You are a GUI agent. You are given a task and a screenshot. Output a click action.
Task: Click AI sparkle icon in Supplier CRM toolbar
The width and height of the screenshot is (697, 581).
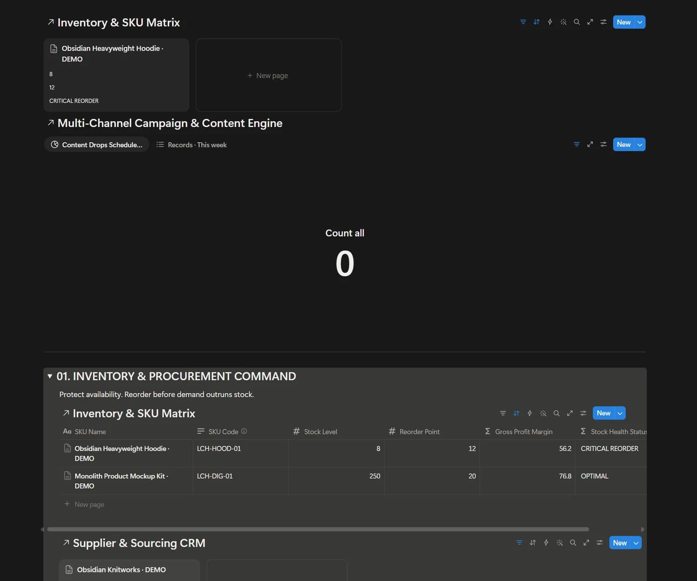pos(559,543)
